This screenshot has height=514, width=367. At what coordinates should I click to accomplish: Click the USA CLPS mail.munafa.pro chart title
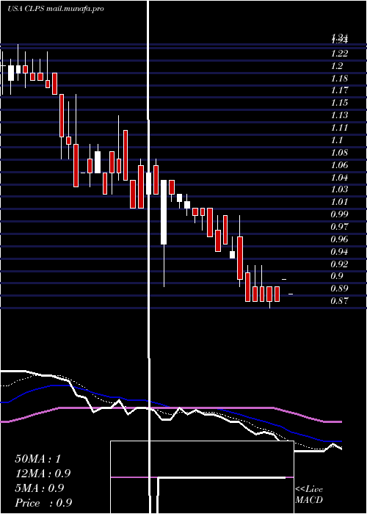click(x=56, y=9)
